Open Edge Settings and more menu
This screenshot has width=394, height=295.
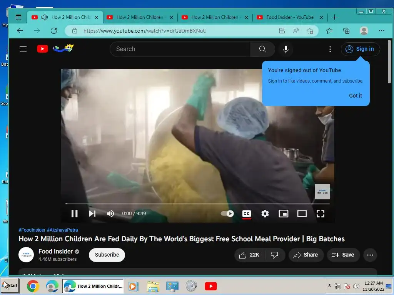pyautogui.click(x=381, y=31)
